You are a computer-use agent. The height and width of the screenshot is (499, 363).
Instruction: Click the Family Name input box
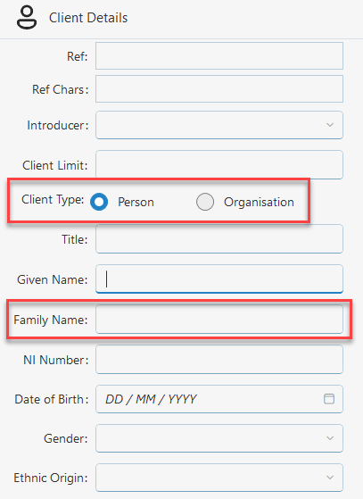[x=219, y=320]
